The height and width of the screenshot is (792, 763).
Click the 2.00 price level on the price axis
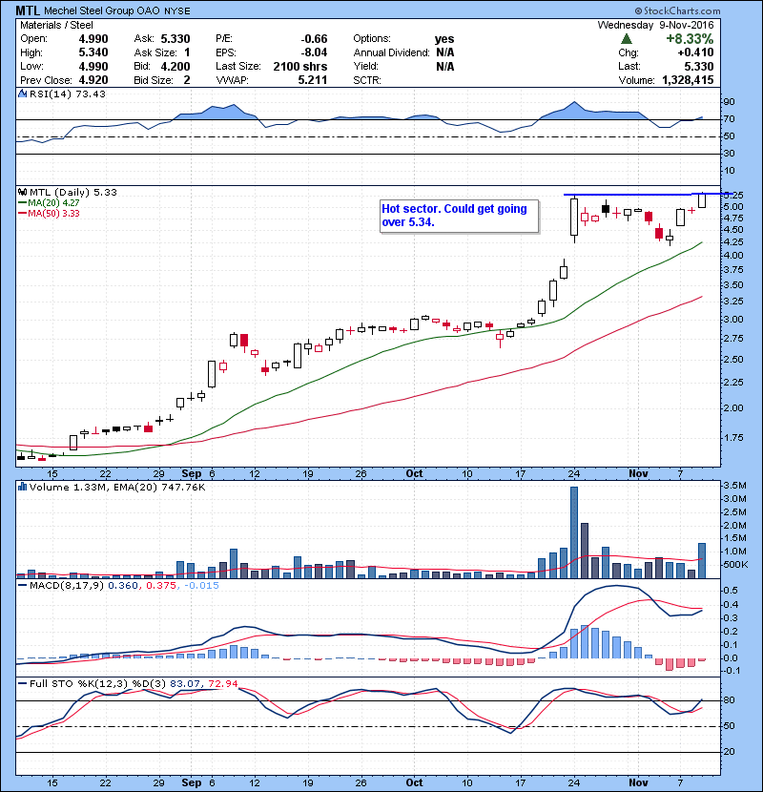733,408
